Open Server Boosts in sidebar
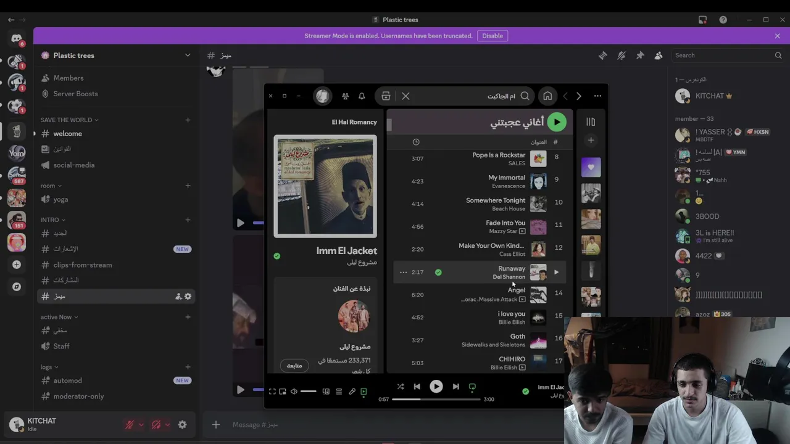The width and height of the screenshot is (790, 444). click(116, 94)
